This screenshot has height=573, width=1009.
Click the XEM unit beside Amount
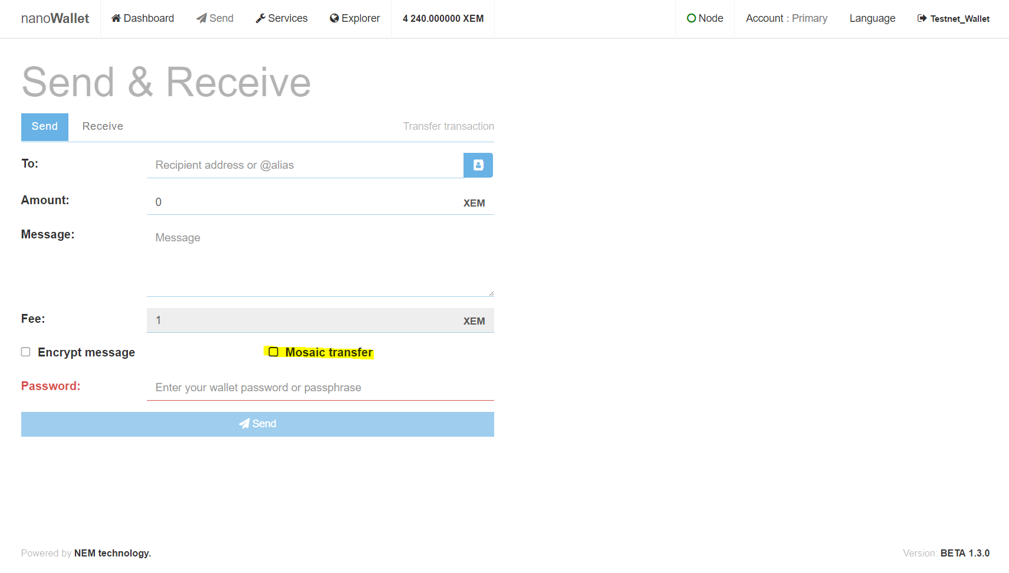[474, 203]
